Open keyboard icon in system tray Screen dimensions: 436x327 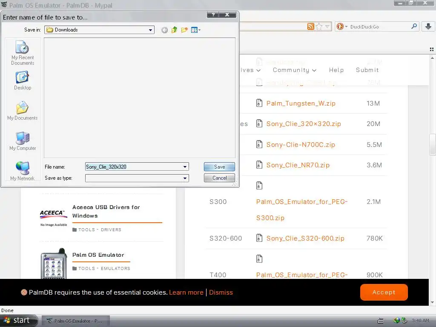(x=380, y=321)
